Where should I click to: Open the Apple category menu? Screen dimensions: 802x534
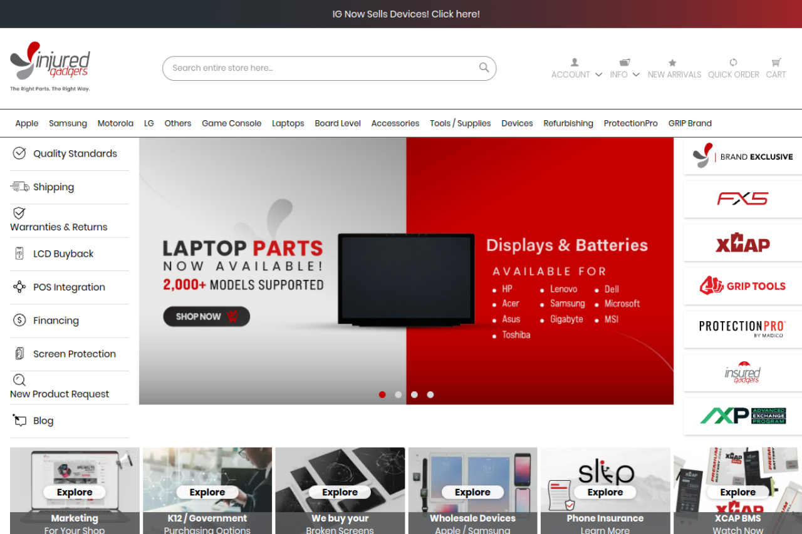[27, 123]
